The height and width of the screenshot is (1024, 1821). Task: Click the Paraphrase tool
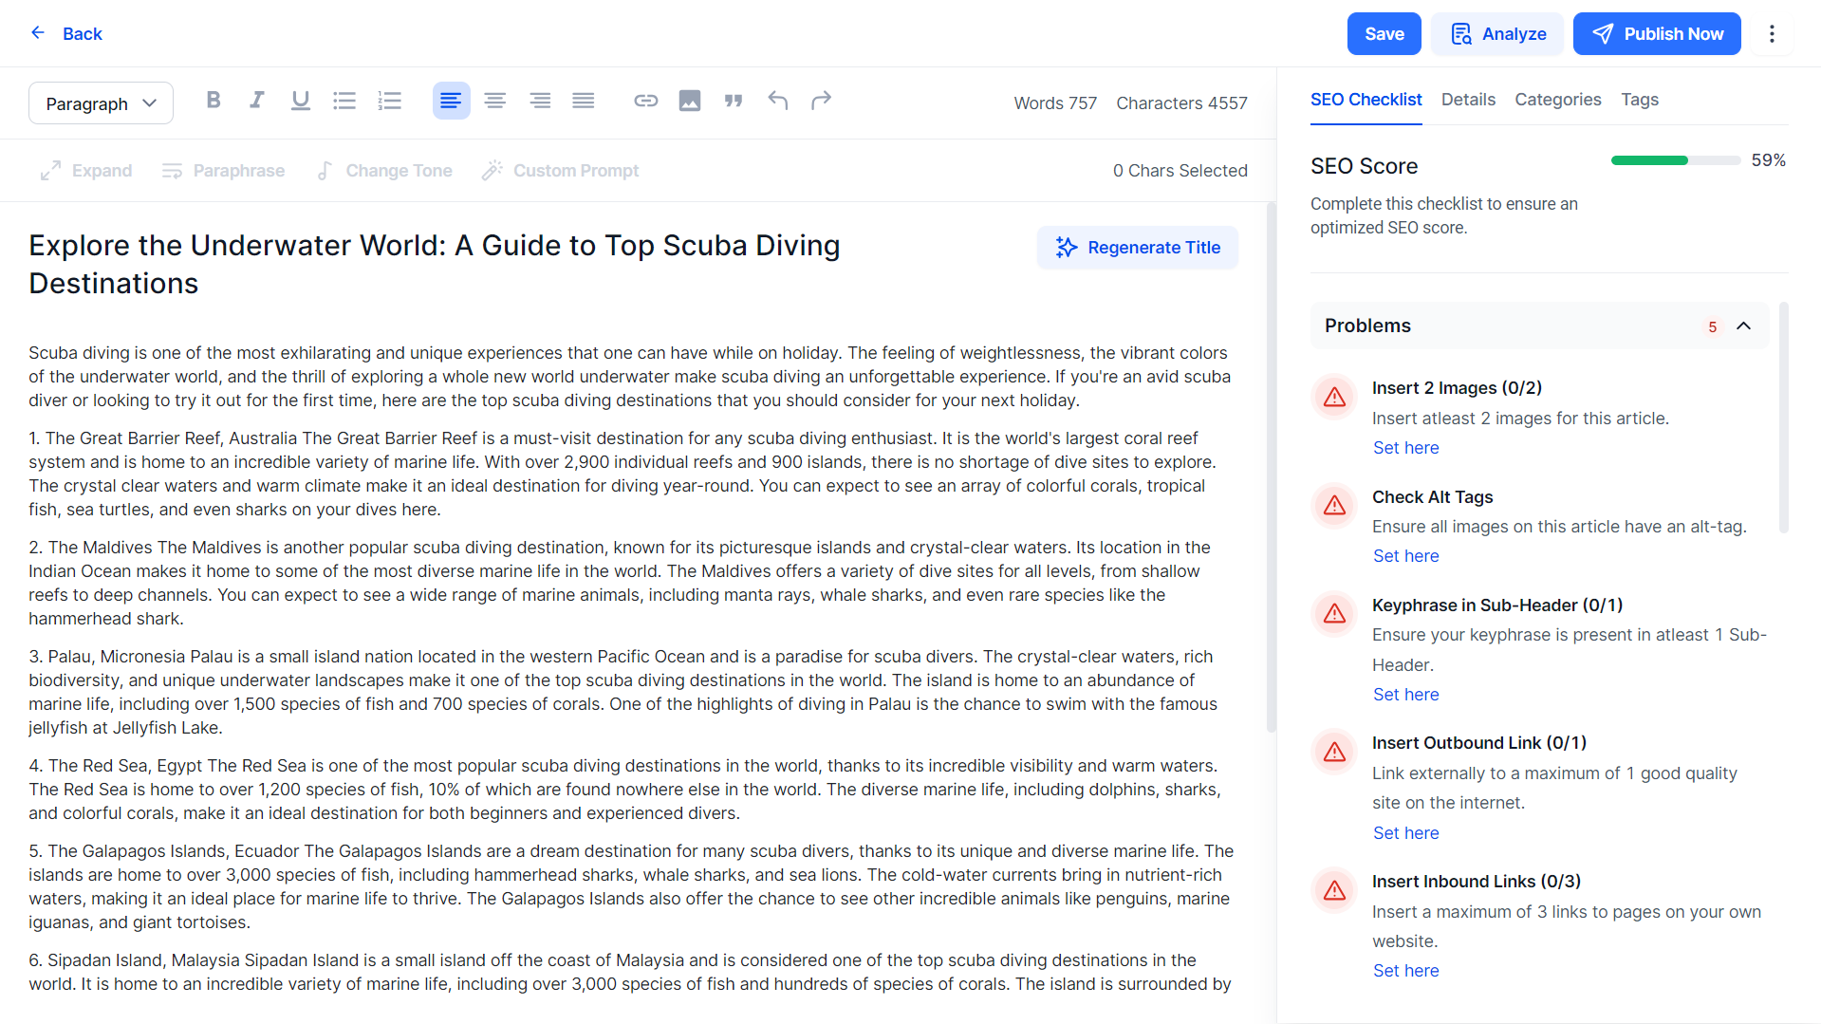223,171
